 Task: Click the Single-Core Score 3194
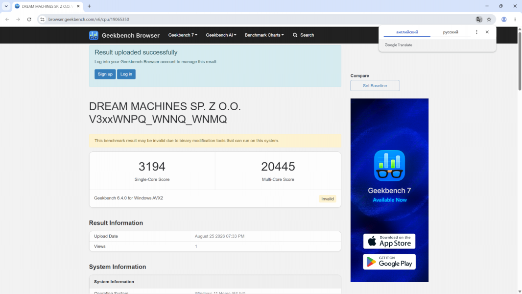pyautogui.click(x=152, y=167)
